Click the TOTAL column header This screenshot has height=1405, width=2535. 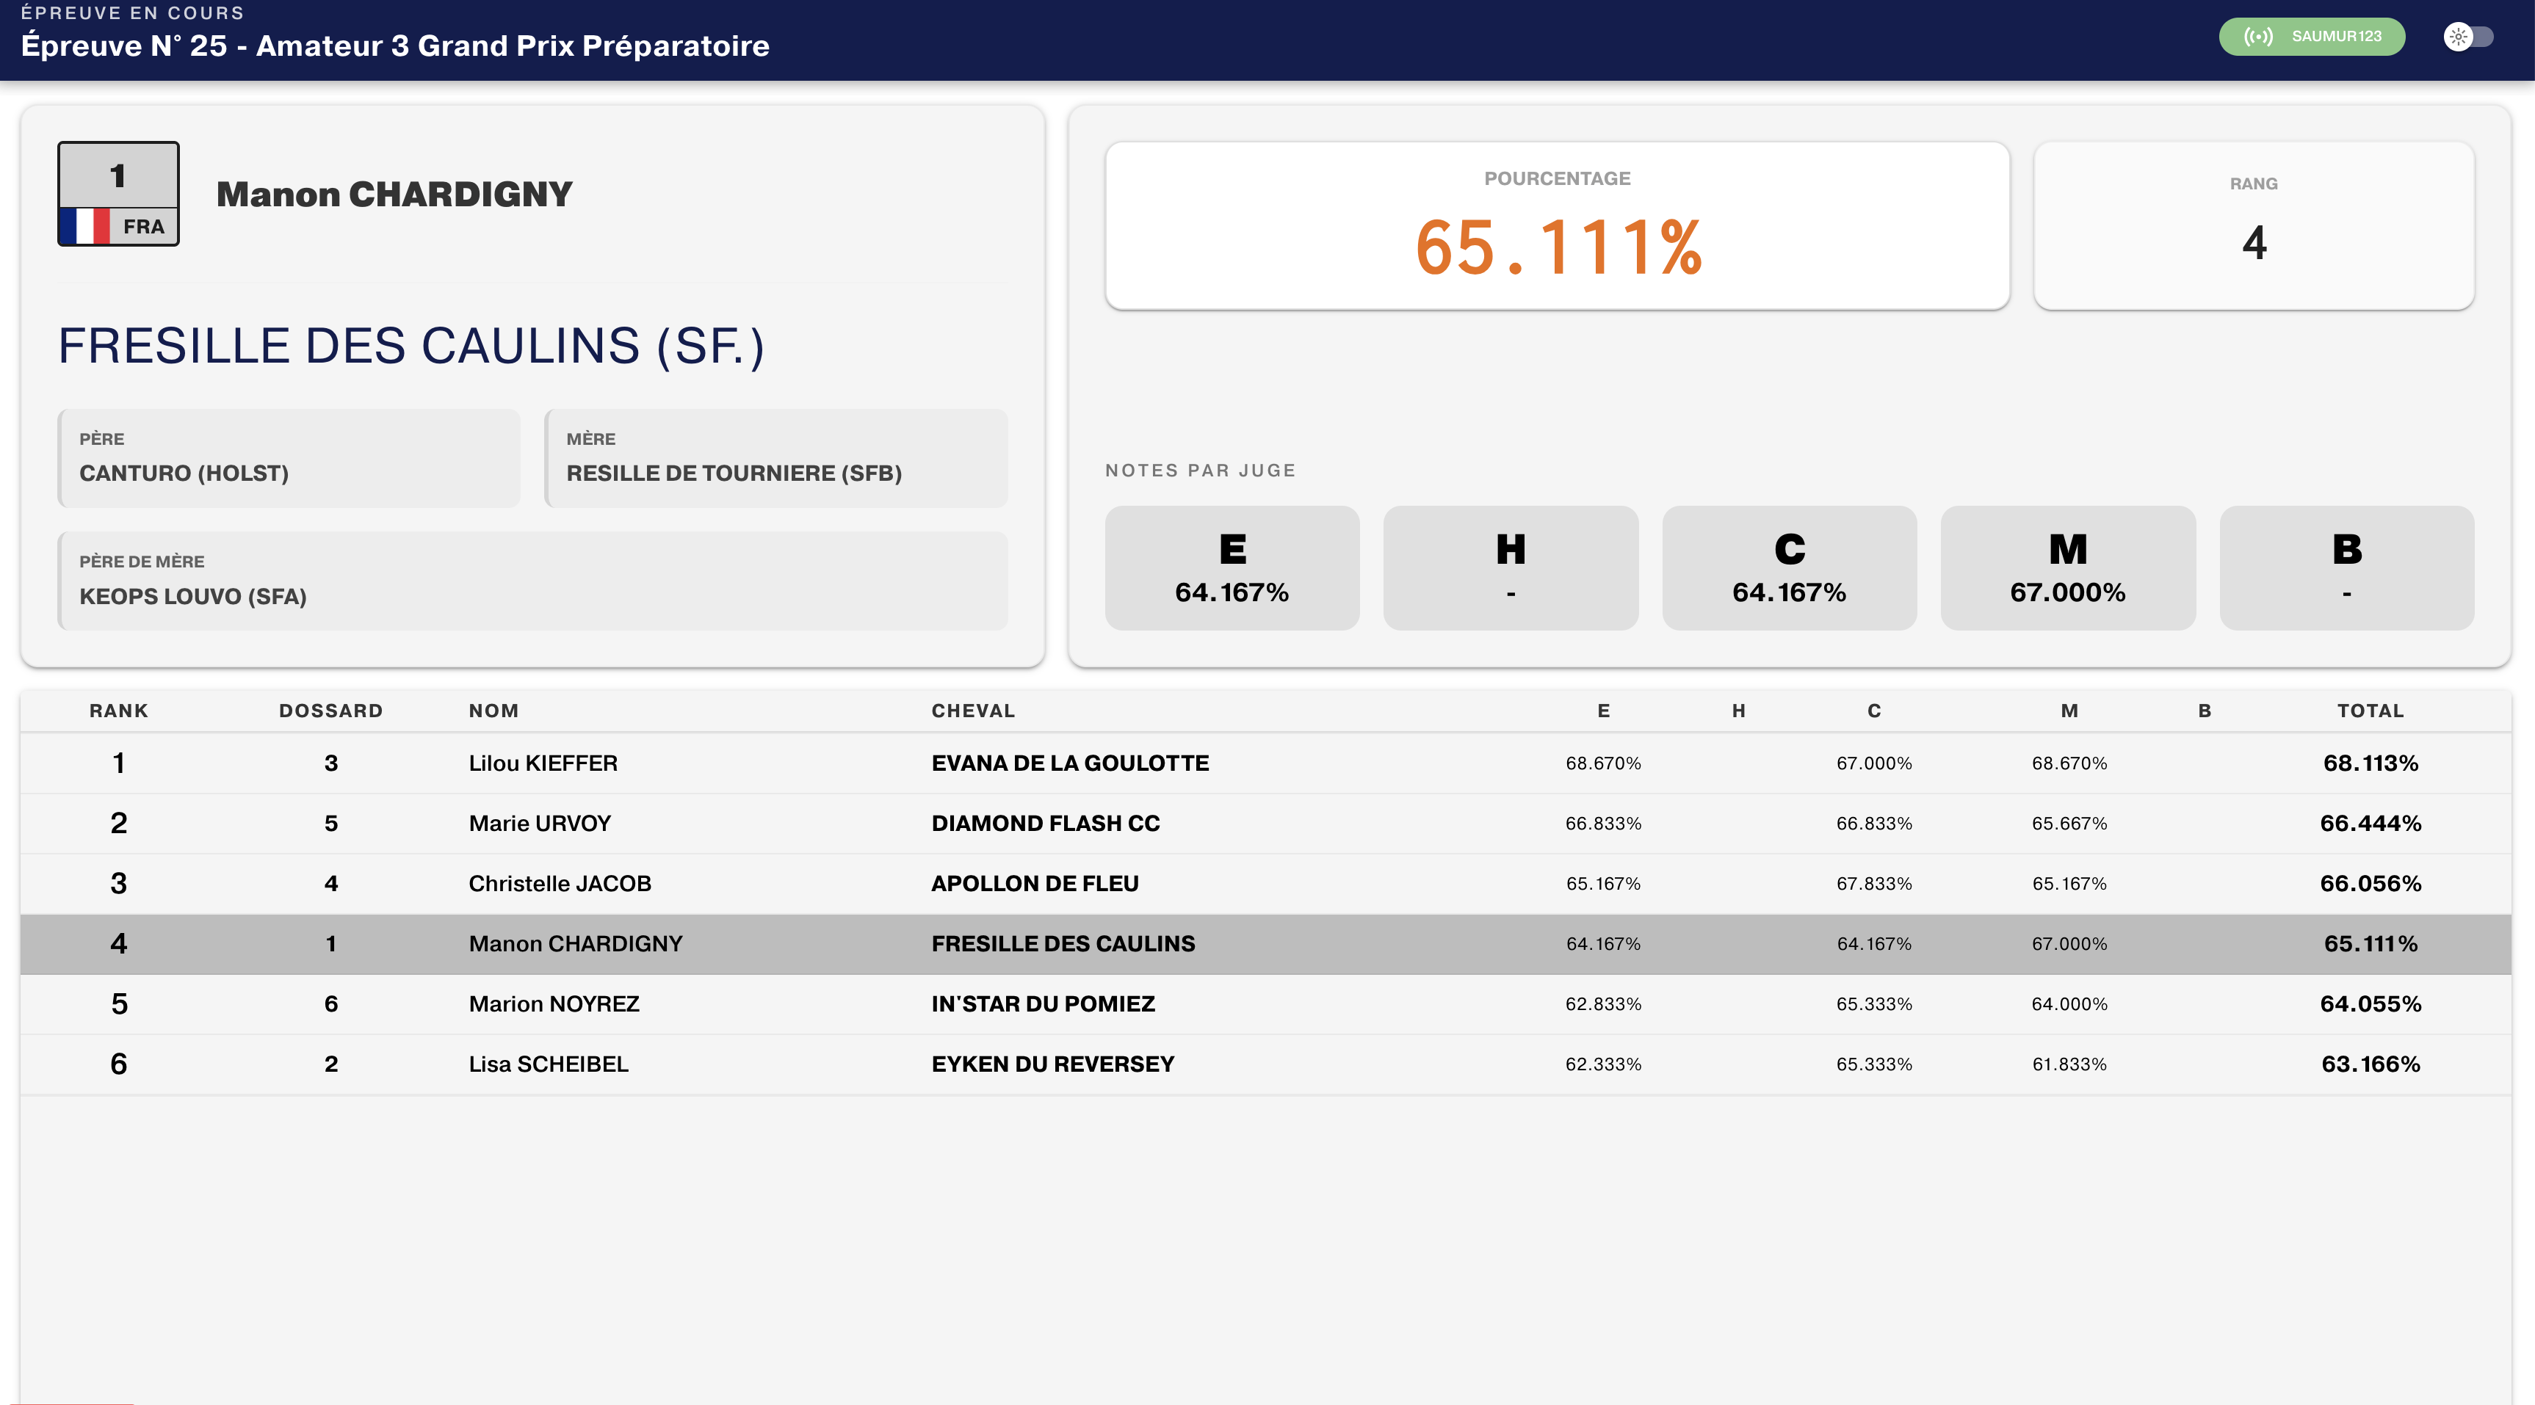pyautogui.click(x=2370, y=711)
